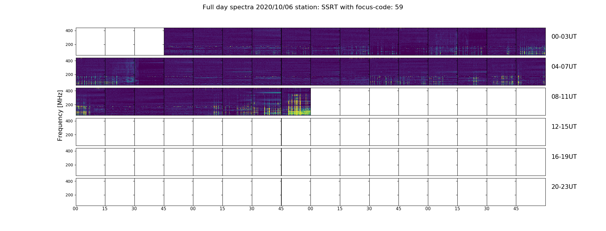This screenshot has width=606, height=231.
Task: Select the "08-11UT" row label
Action: (564, 97)
